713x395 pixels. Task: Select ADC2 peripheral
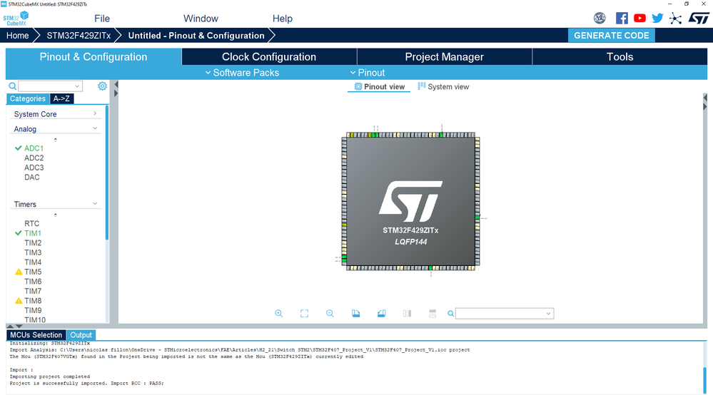[34, 158]
